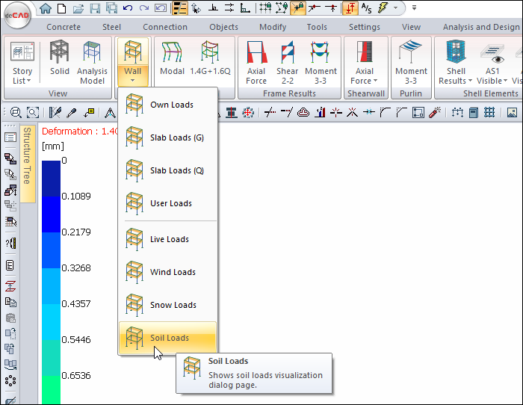523x405 pixels.
Task: Select Soil Loads from the menu
Action: (168, 338)
